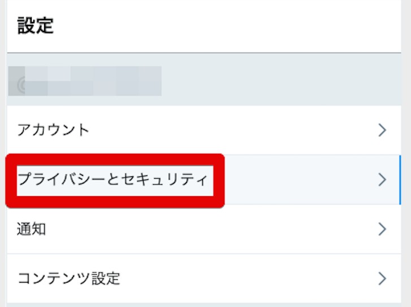
Task: Click blank space right of the red box
Action: tap(300, 180)
